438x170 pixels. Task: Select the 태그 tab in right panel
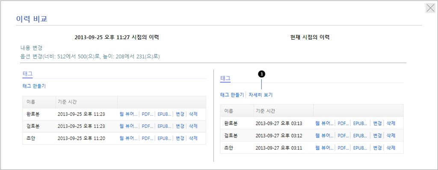click(x=225, y=78)
